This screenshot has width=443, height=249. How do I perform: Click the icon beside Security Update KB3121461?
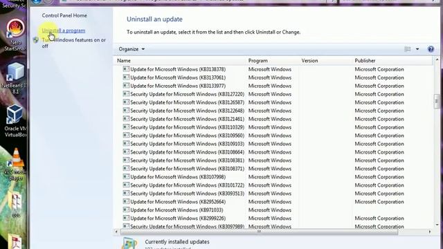tap(126, 118)
